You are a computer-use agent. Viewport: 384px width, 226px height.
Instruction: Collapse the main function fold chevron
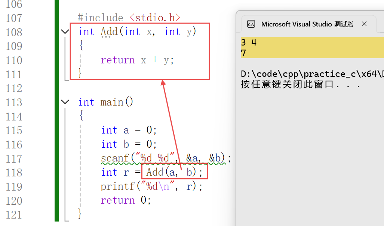click(x=65, y=102)
